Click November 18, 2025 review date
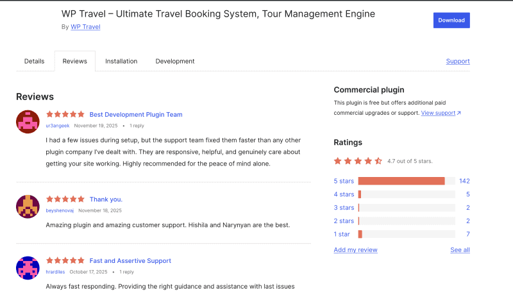The height and width of the screenshot is (295, 513). point(100,210)
